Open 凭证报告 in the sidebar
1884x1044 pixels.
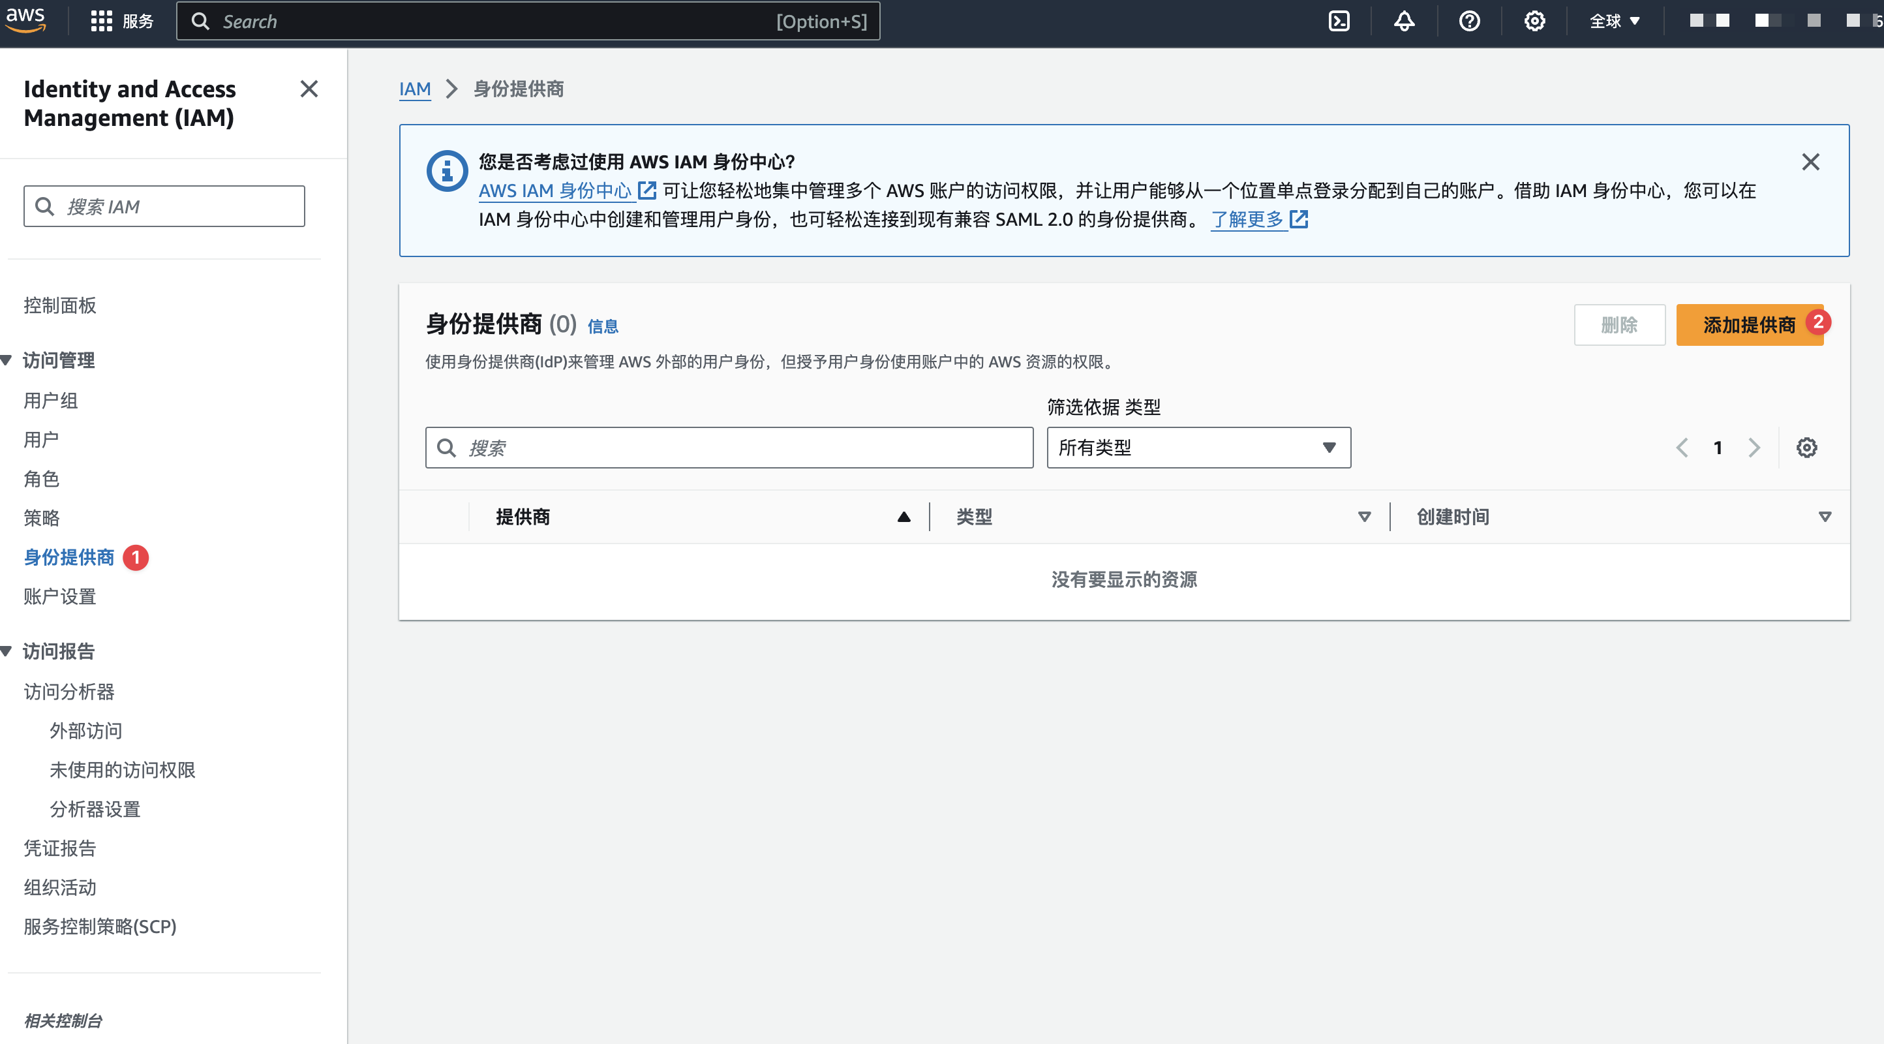pos(60,848)
